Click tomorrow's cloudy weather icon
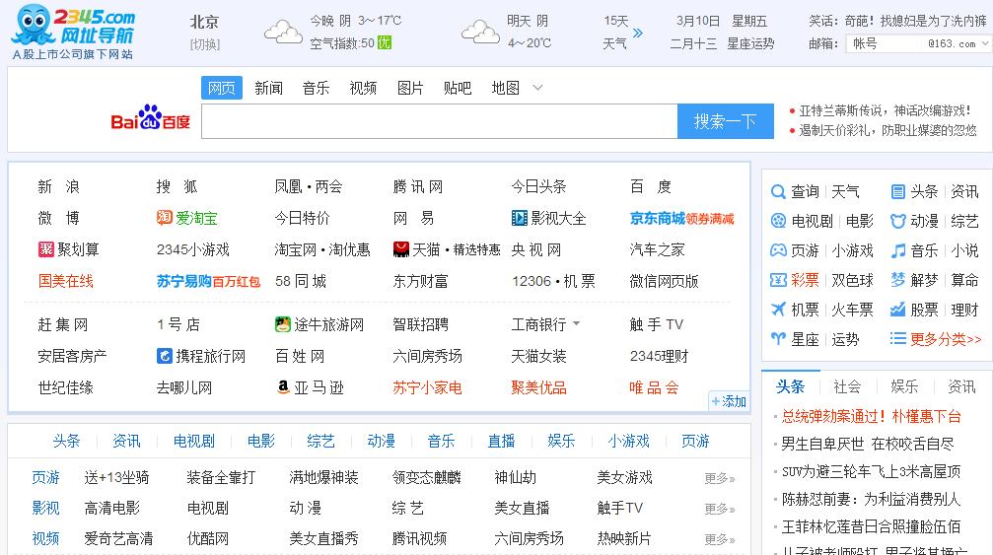 [x=480, y=32]
